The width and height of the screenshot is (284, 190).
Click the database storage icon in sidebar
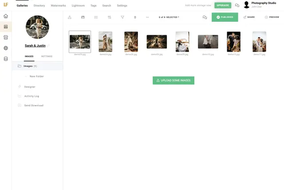click(6, 59)
